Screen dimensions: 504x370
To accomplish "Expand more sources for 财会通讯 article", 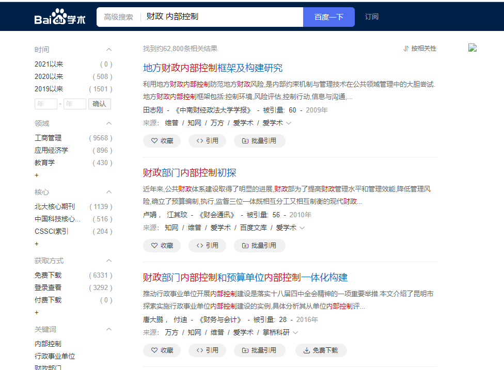I will 302,228.
